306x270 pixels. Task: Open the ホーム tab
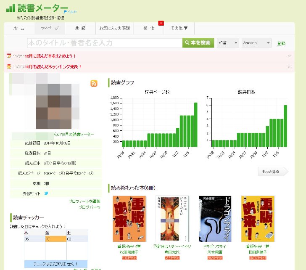click(19, 28)
